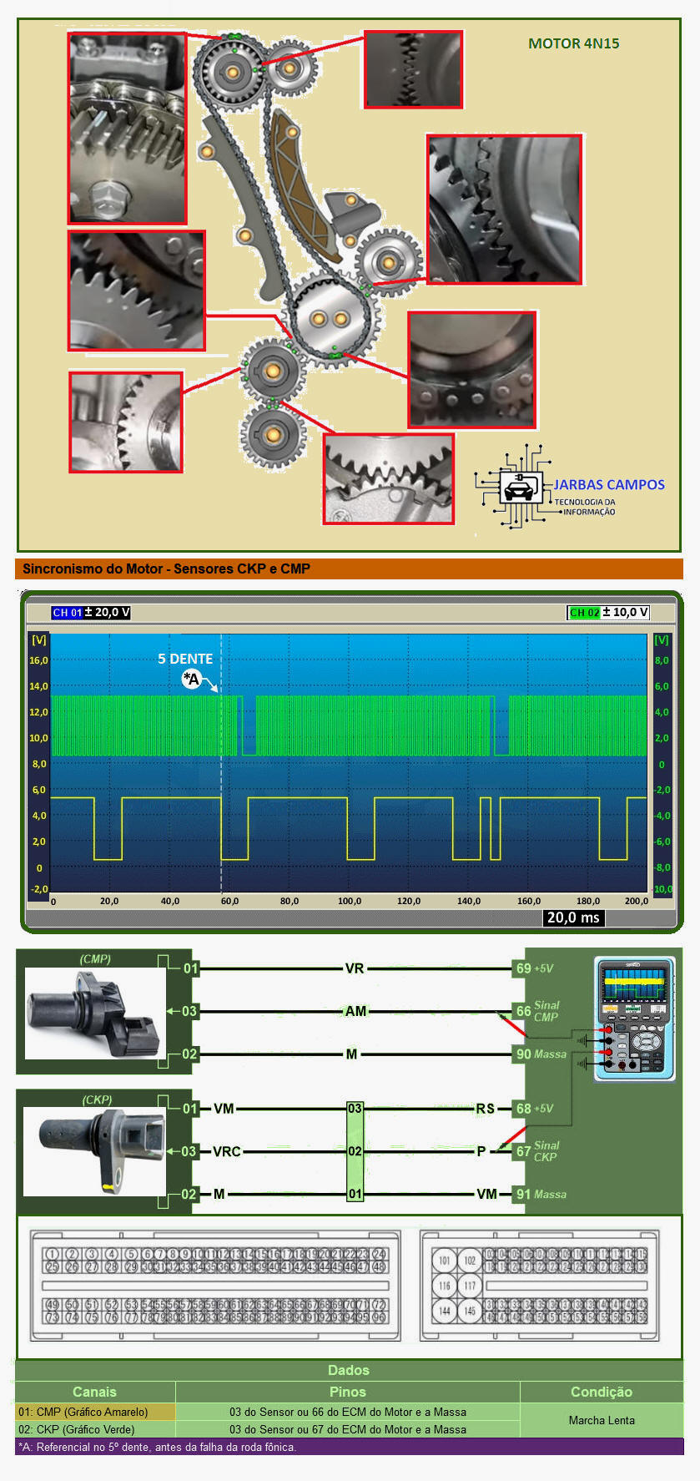Select the 02: CKP (Gráfico Verde) row
This screenshot has width=700, height=1481.
(95, 1429)
